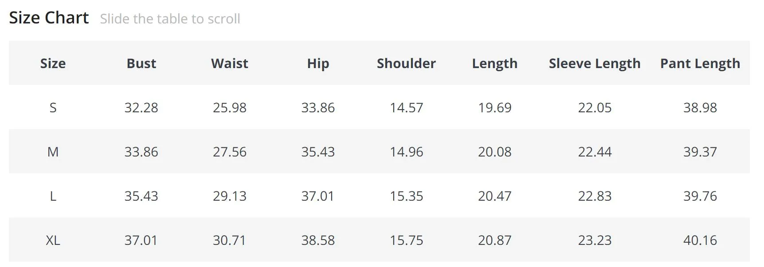Click bust value 32.28 for size S

141,107
